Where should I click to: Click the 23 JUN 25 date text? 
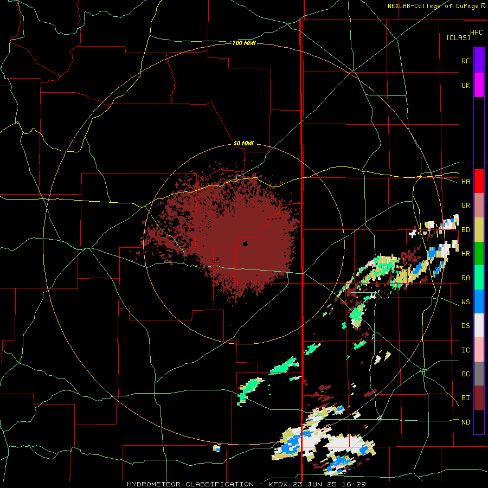tap(316, 484)
